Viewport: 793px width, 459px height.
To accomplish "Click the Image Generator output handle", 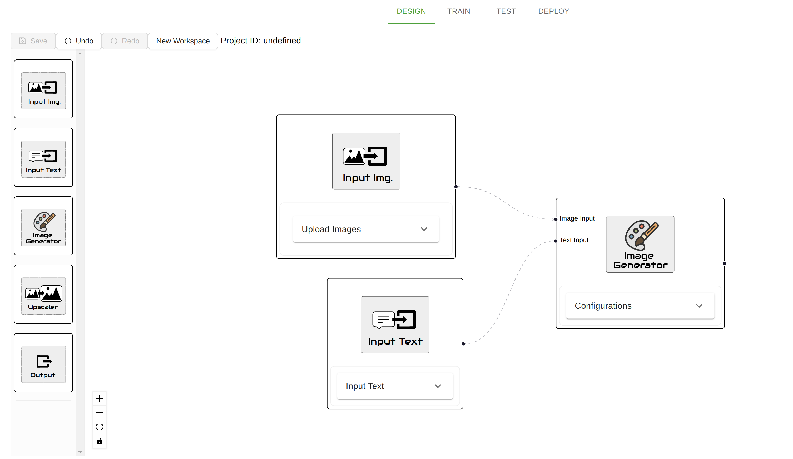I will click(725, 264).
